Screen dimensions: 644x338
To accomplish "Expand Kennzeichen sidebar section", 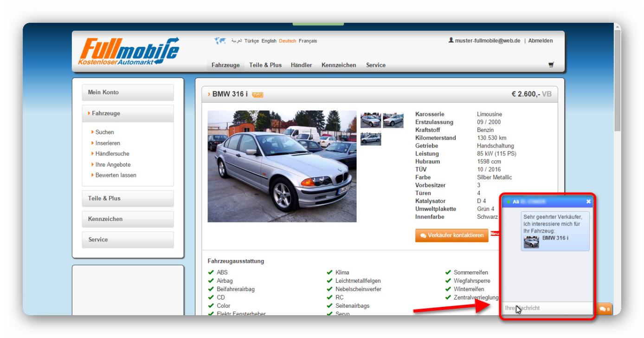I will point(128,219).
